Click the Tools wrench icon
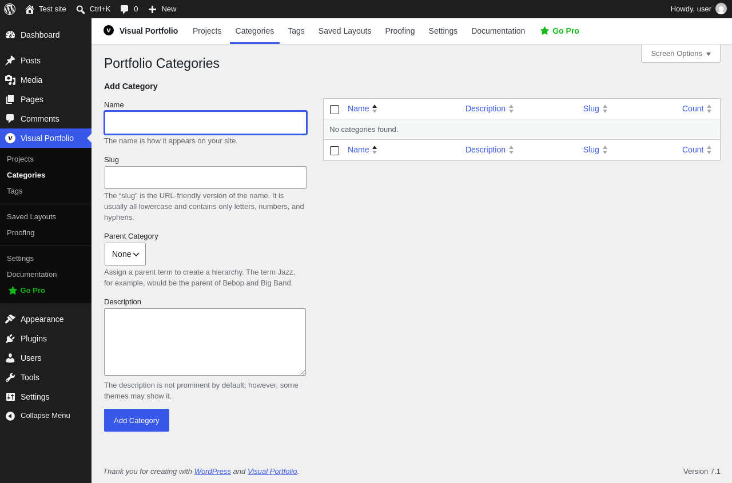This screenshot has width=732, height=483. pyautogui.click(x=10, y=377)
